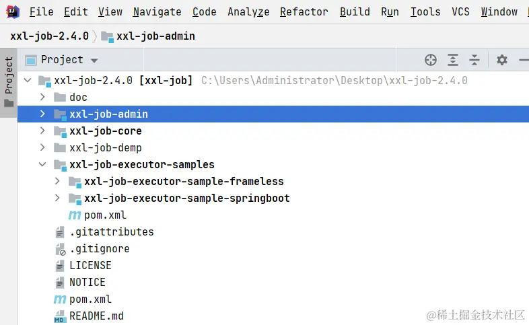
Task: Click the Collapse All icon
Action: click(x=474, y=60)
